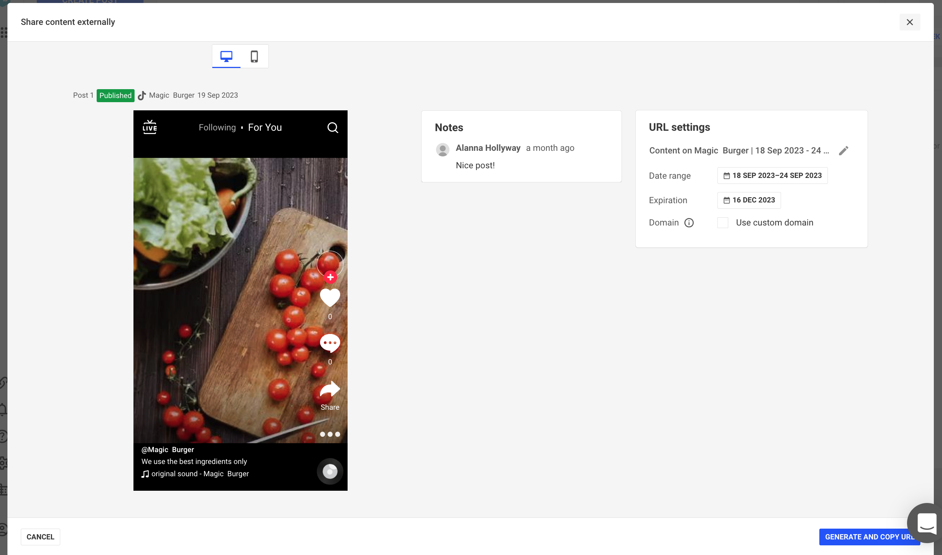Click the Published status badge
This screenshot has height=555, width=942.
click(x=115, y=96)
